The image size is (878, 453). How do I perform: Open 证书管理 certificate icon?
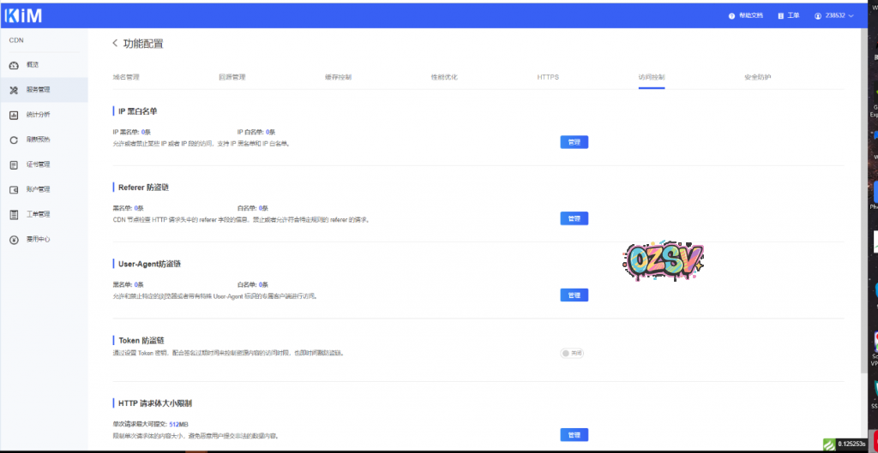(x=14, y=164)
